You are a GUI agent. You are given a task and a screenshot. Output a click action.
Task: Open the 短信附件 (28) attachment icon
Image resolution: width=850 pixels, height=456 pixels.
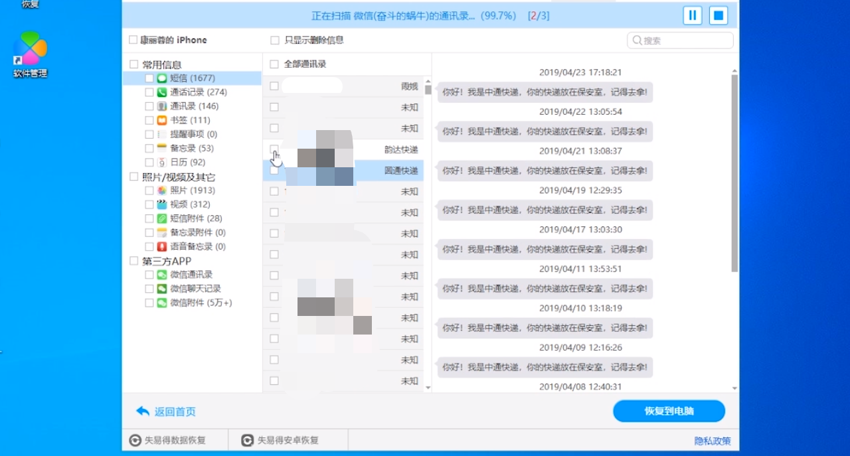[162, 218]
